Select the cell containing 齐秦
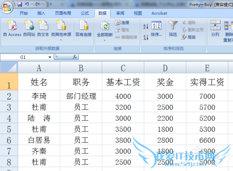233x171 pixels. pos(39,151)
